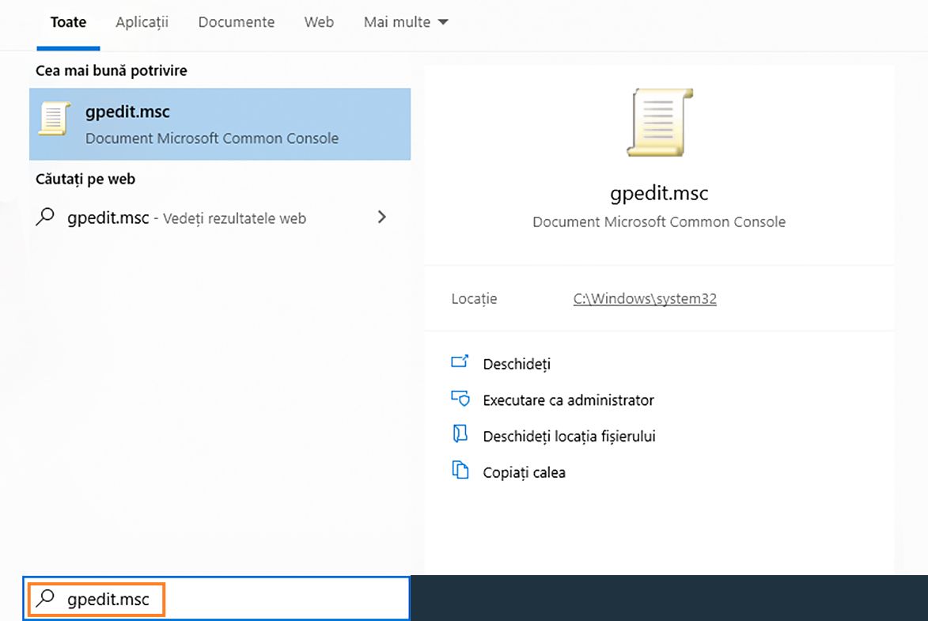Click the search box containing gpedit.msc
Viewport: 928px width, 621px height.
tap(217, 599)
